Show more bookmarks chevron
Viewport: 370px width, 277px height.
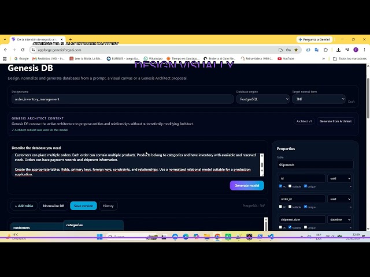(x=324, y=59)
